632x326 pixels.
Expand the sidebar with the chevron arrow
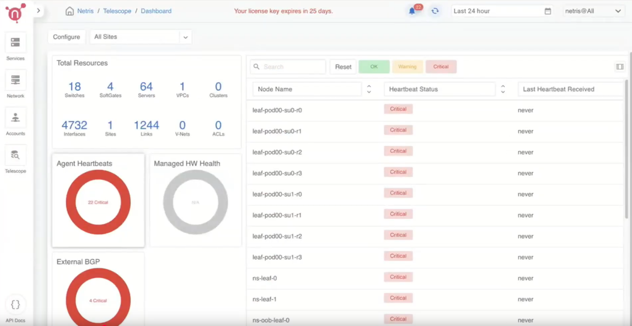(x=38, y=11)
